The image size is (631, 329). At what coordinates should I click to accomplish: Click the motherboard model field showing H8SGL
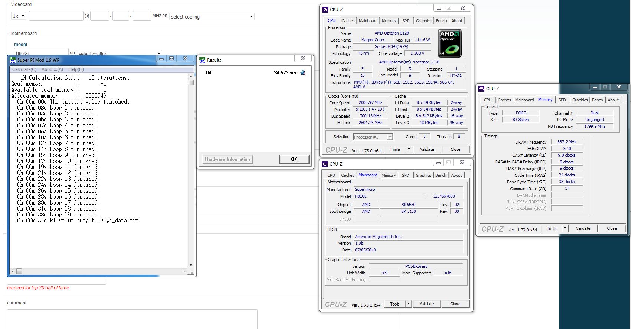[41, 52]
